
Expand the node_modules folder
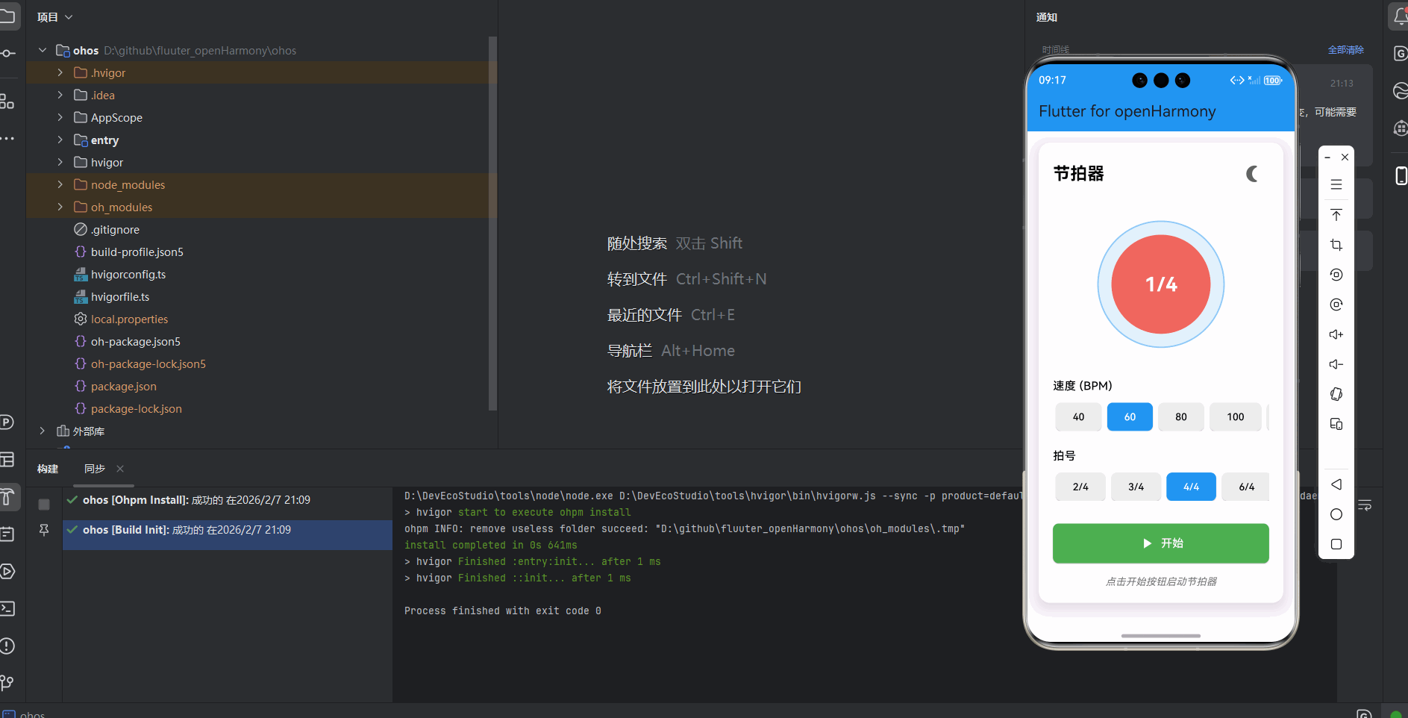coord(60,184)
